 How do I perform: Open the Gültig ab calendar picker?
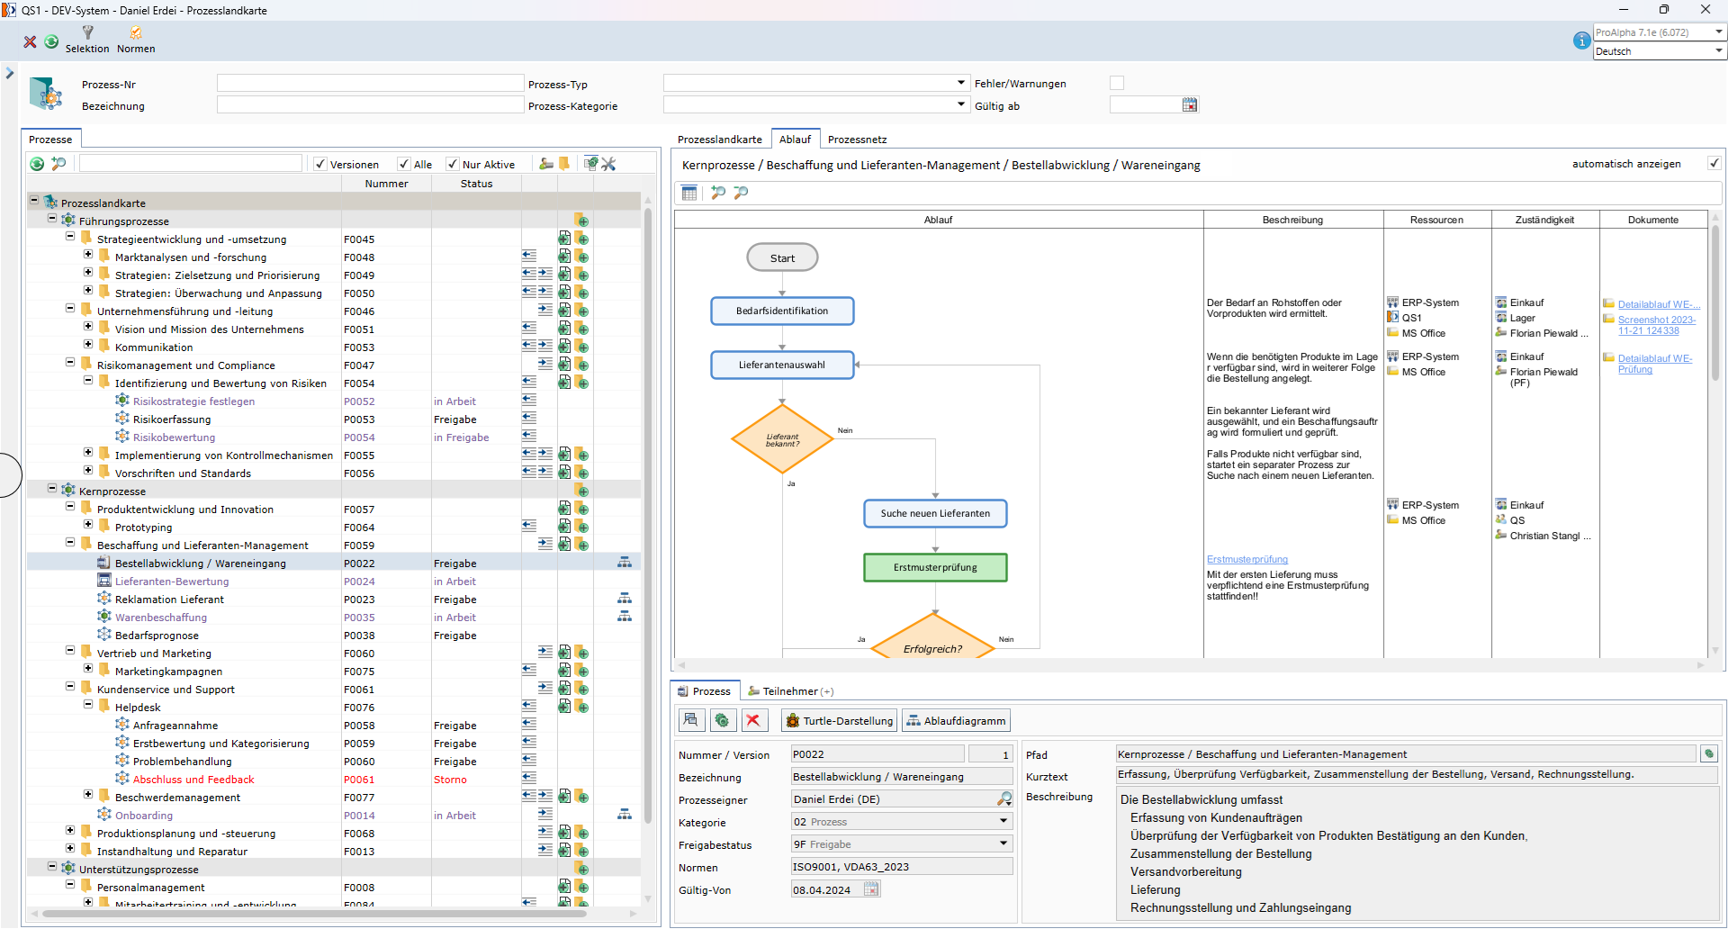pyautogui.click(x=1189, y=105)
